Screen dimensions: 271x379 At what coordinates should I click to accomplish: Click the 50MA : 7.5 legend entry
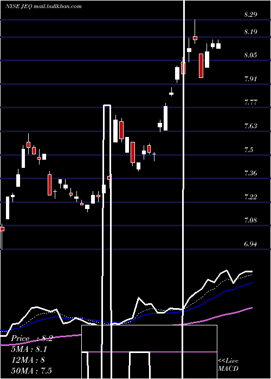point(31,370)
